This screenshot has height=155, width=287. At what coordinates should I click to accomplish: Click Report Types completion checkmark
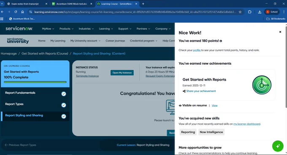pos(63,105)
